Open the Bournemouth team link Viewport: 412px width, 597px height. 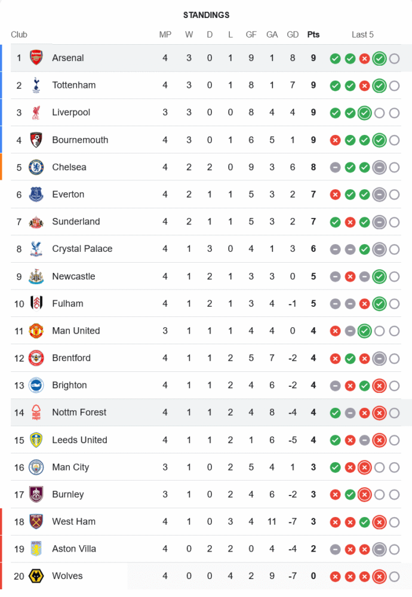click(x=80, y=140)
